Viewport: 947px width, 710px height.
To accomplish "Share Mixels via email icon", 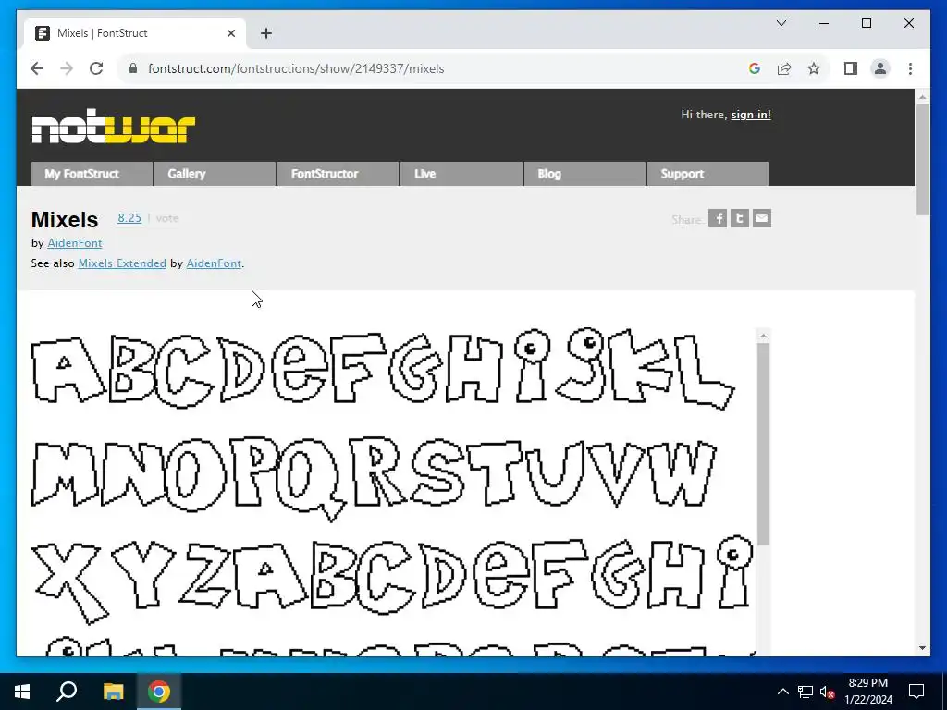I will click(762, 218).
